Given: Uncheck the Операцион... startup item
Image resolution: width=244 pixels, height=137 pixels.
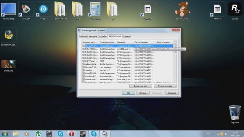Looking at the screenshot, I should click(x=83, y=79).
